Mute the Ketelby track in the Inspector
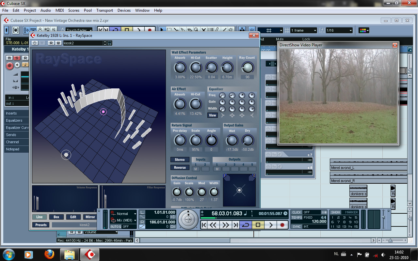Image resolution: width=418 pixels, height=261 pixels. click(9, 58)
